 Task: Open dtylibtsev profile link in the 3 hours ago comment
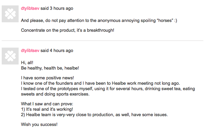point(30,8)
